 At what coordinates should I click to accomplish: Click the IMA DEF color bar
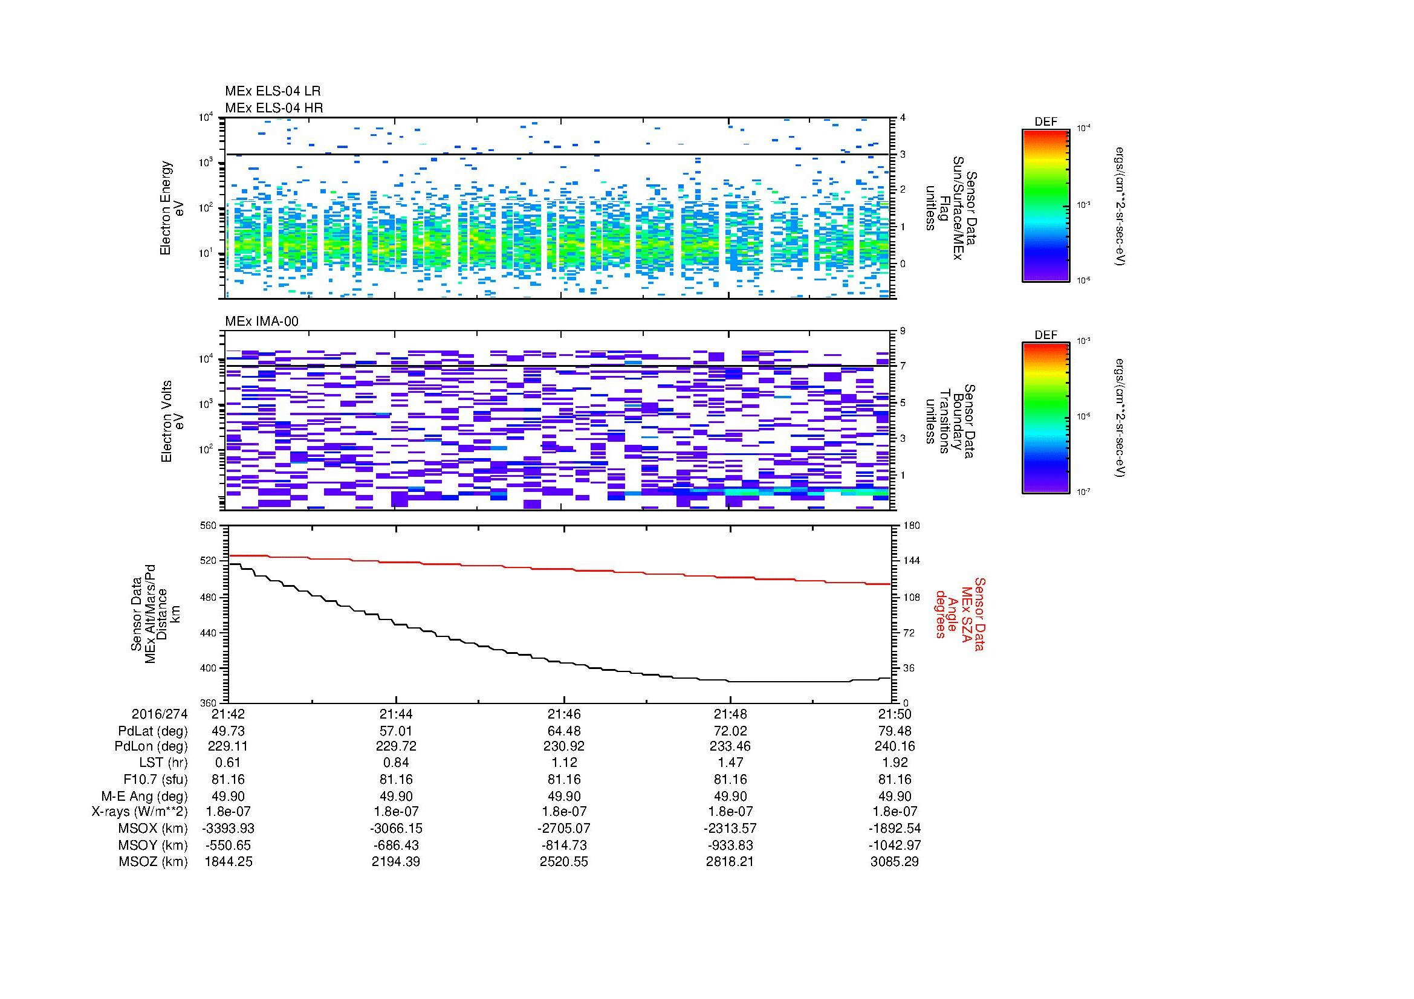coord(1046,418)
